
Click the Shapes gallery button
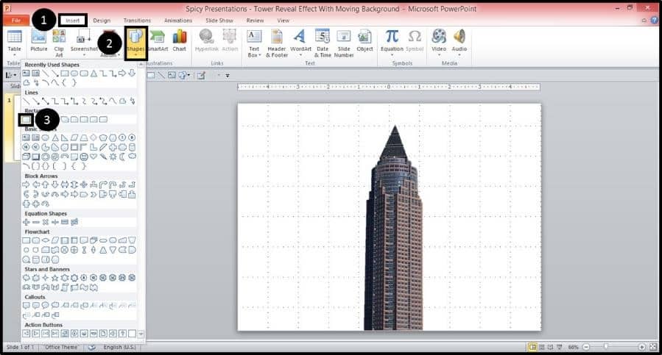tap(135, 43)
